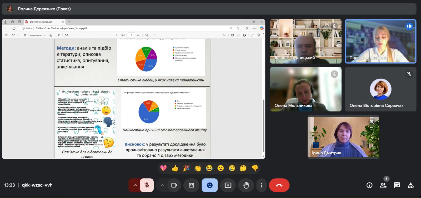
Task: Expand video settings arrow beside camera
Action: (x=163, y=185)
